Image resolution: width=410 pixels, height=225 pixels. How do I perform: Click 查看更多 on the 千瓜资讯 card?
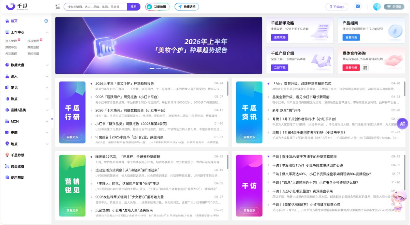[249, 137]
